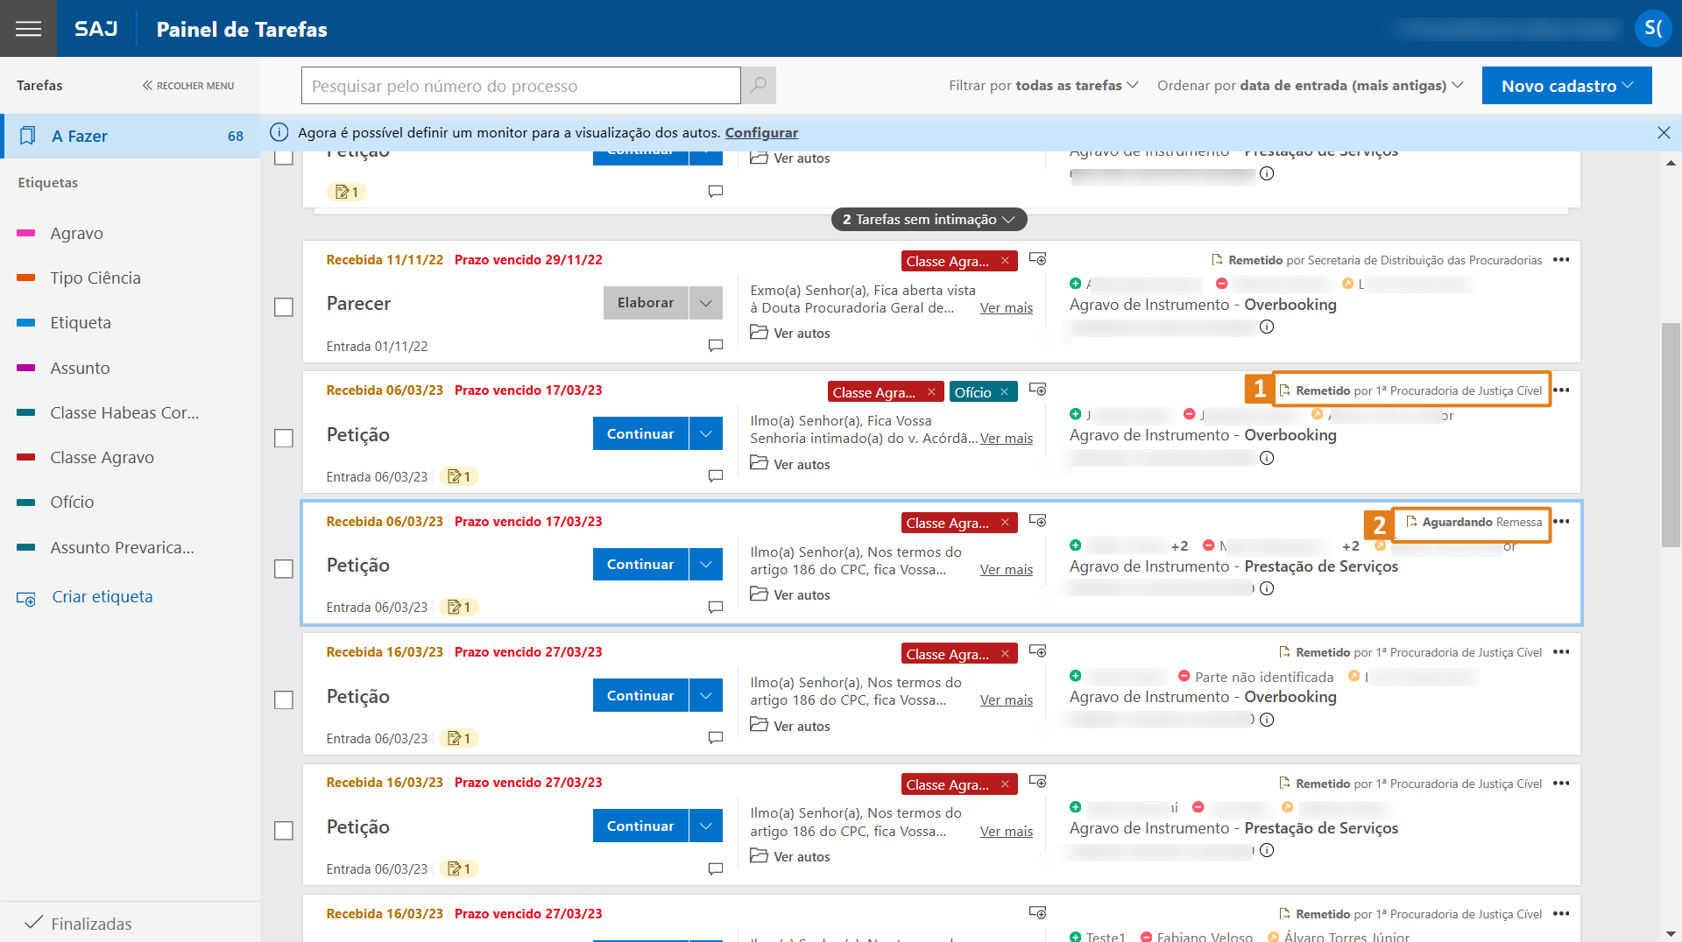This screenshot has width=1682, height=942.
Task: Close the blue info banner
Action: point(1664,133)
